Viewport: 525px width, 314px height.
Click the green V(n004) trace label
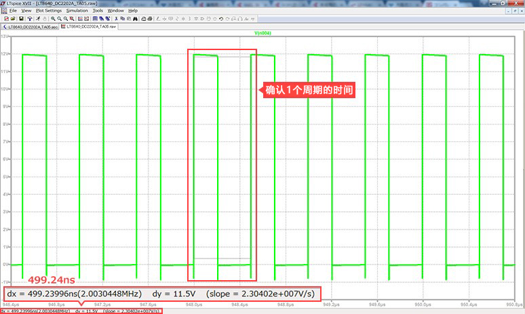pos(262,32)
